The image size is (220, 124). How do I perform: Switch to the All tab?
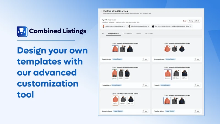(x=103, y=33)
